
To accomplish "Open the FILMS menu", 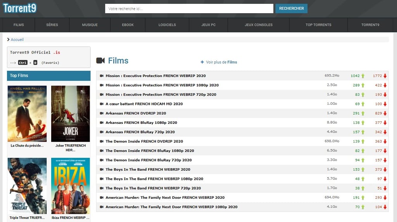I will click(x=19, y=25).
